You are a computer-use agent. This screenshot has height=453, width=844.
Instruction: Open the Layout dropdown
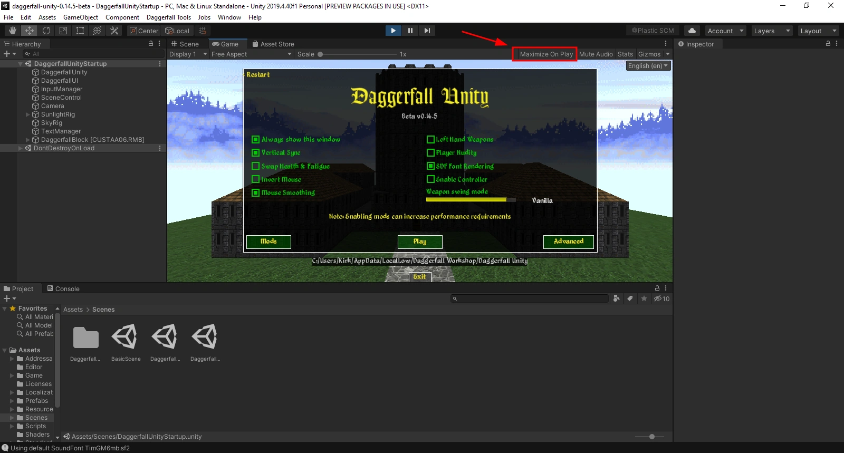(818, 31)
